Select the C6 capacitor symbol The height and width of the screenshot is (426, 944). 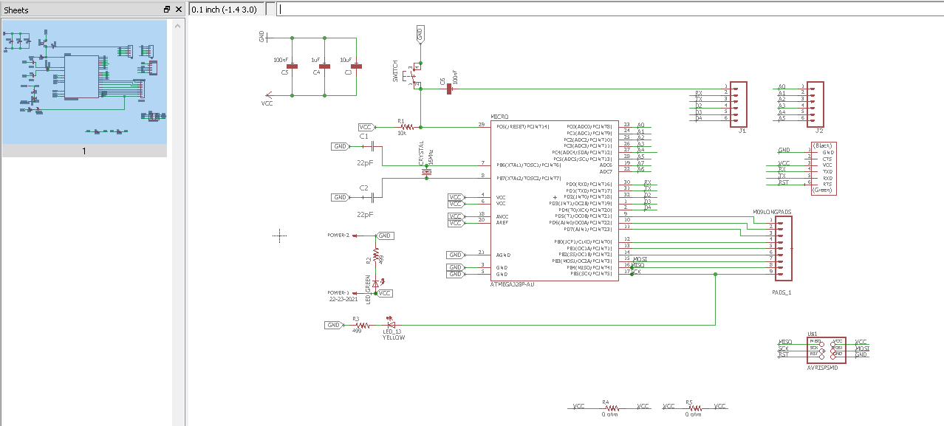449,89
